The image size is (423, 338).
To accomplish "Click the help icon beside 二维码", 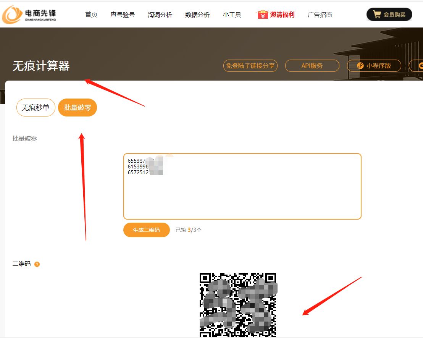I will coord(37,264).
